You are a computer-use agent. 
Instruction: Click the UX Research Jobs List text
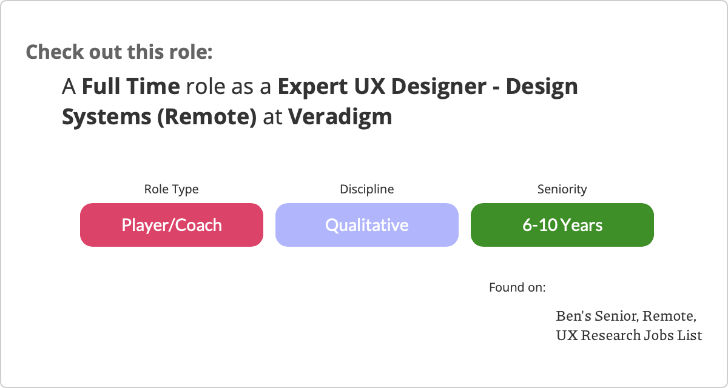pos(629,335)
